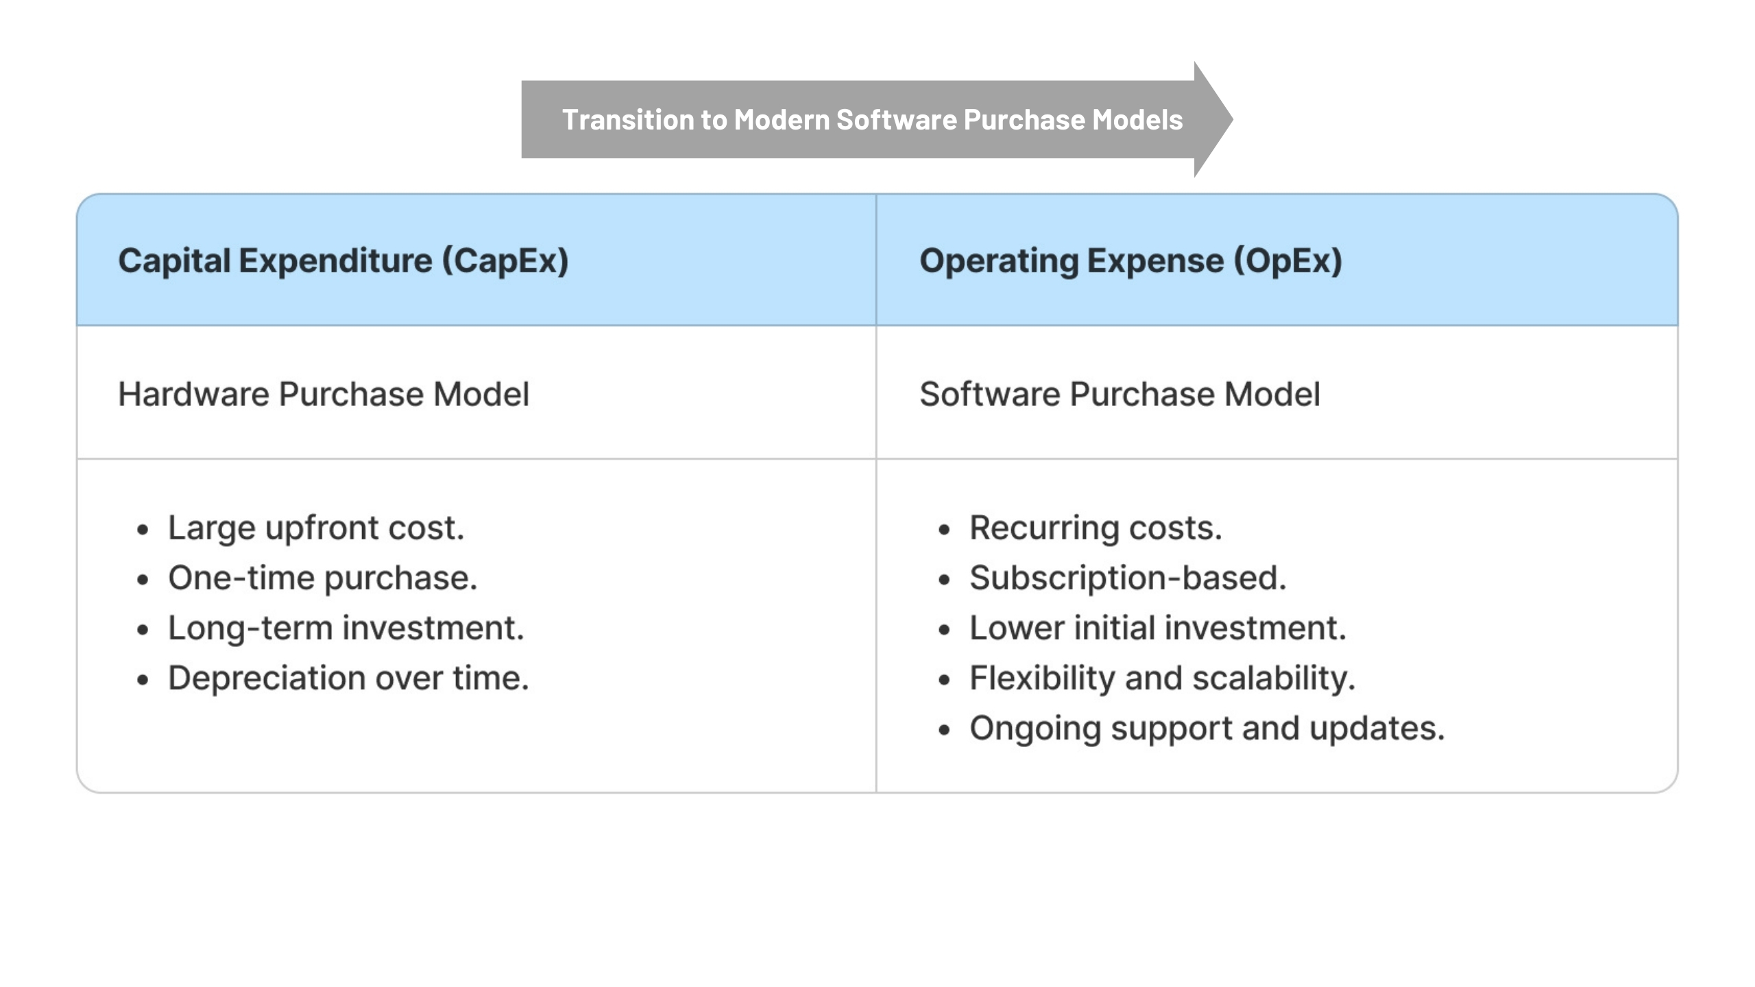Click 'Long-term investment.' bullet text
This screenshot has height=987, width=1755.
[x=346, y=628]
